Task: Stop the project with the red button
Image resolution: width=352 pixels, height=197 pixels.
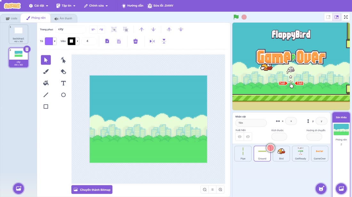Action: [244, 17]
